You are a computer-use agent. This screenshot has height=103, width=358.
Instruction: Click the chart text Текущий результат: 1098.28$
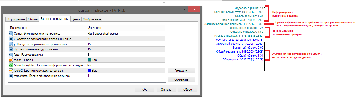click(x=238, y=12)
